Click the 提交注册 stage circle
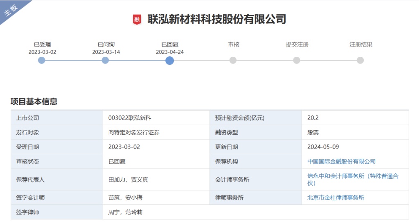419x224 pixels. pos(297,60)
